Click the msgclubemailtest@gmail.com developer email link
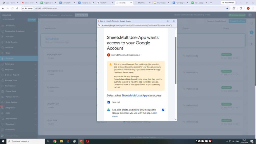256x144 pixels. (x=128, y=79)
